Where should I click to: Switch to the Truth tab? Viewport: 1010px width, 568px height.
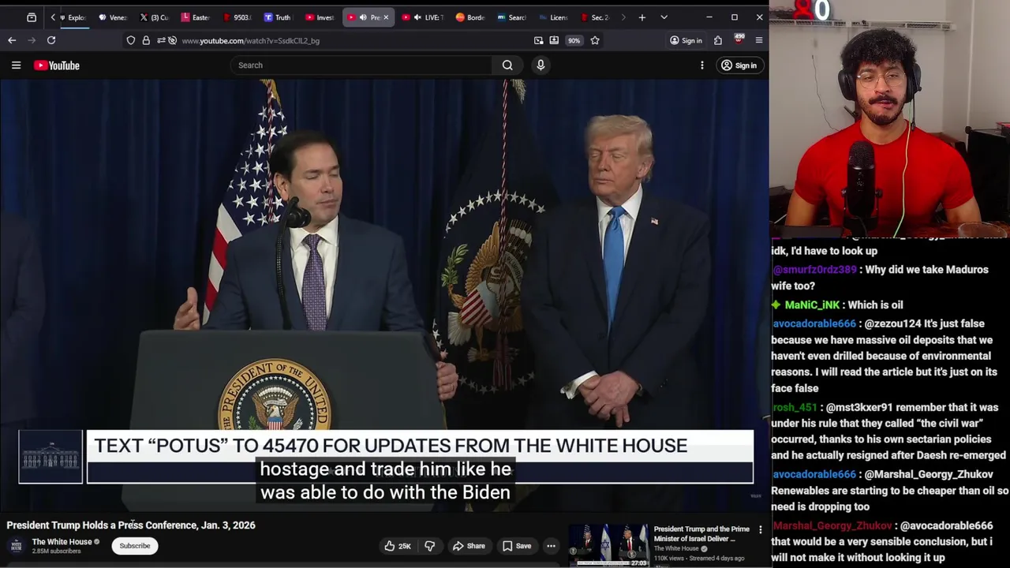pos(278,17)
